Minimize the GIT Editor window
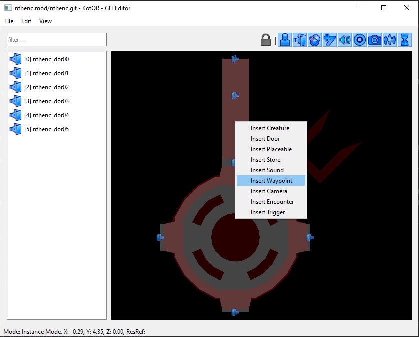This screenshot has height=337, width=419. 361,8
